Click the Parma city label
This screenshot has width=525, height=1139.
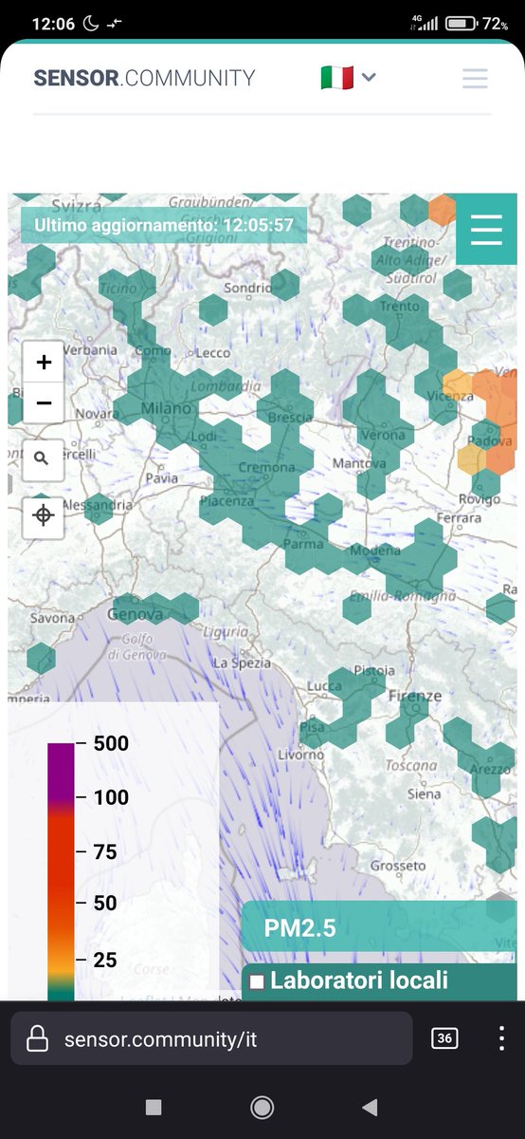(303, 544)
